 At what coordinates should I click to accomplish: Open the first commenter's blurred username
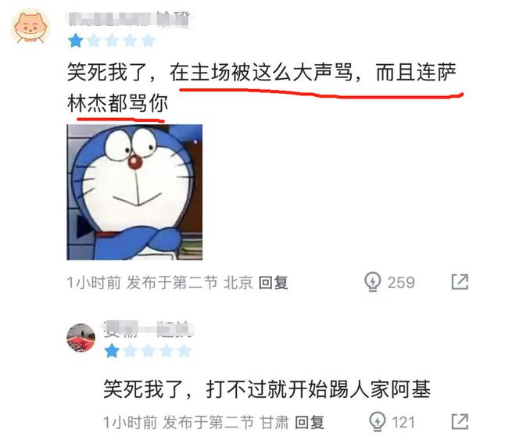(129, 18)
